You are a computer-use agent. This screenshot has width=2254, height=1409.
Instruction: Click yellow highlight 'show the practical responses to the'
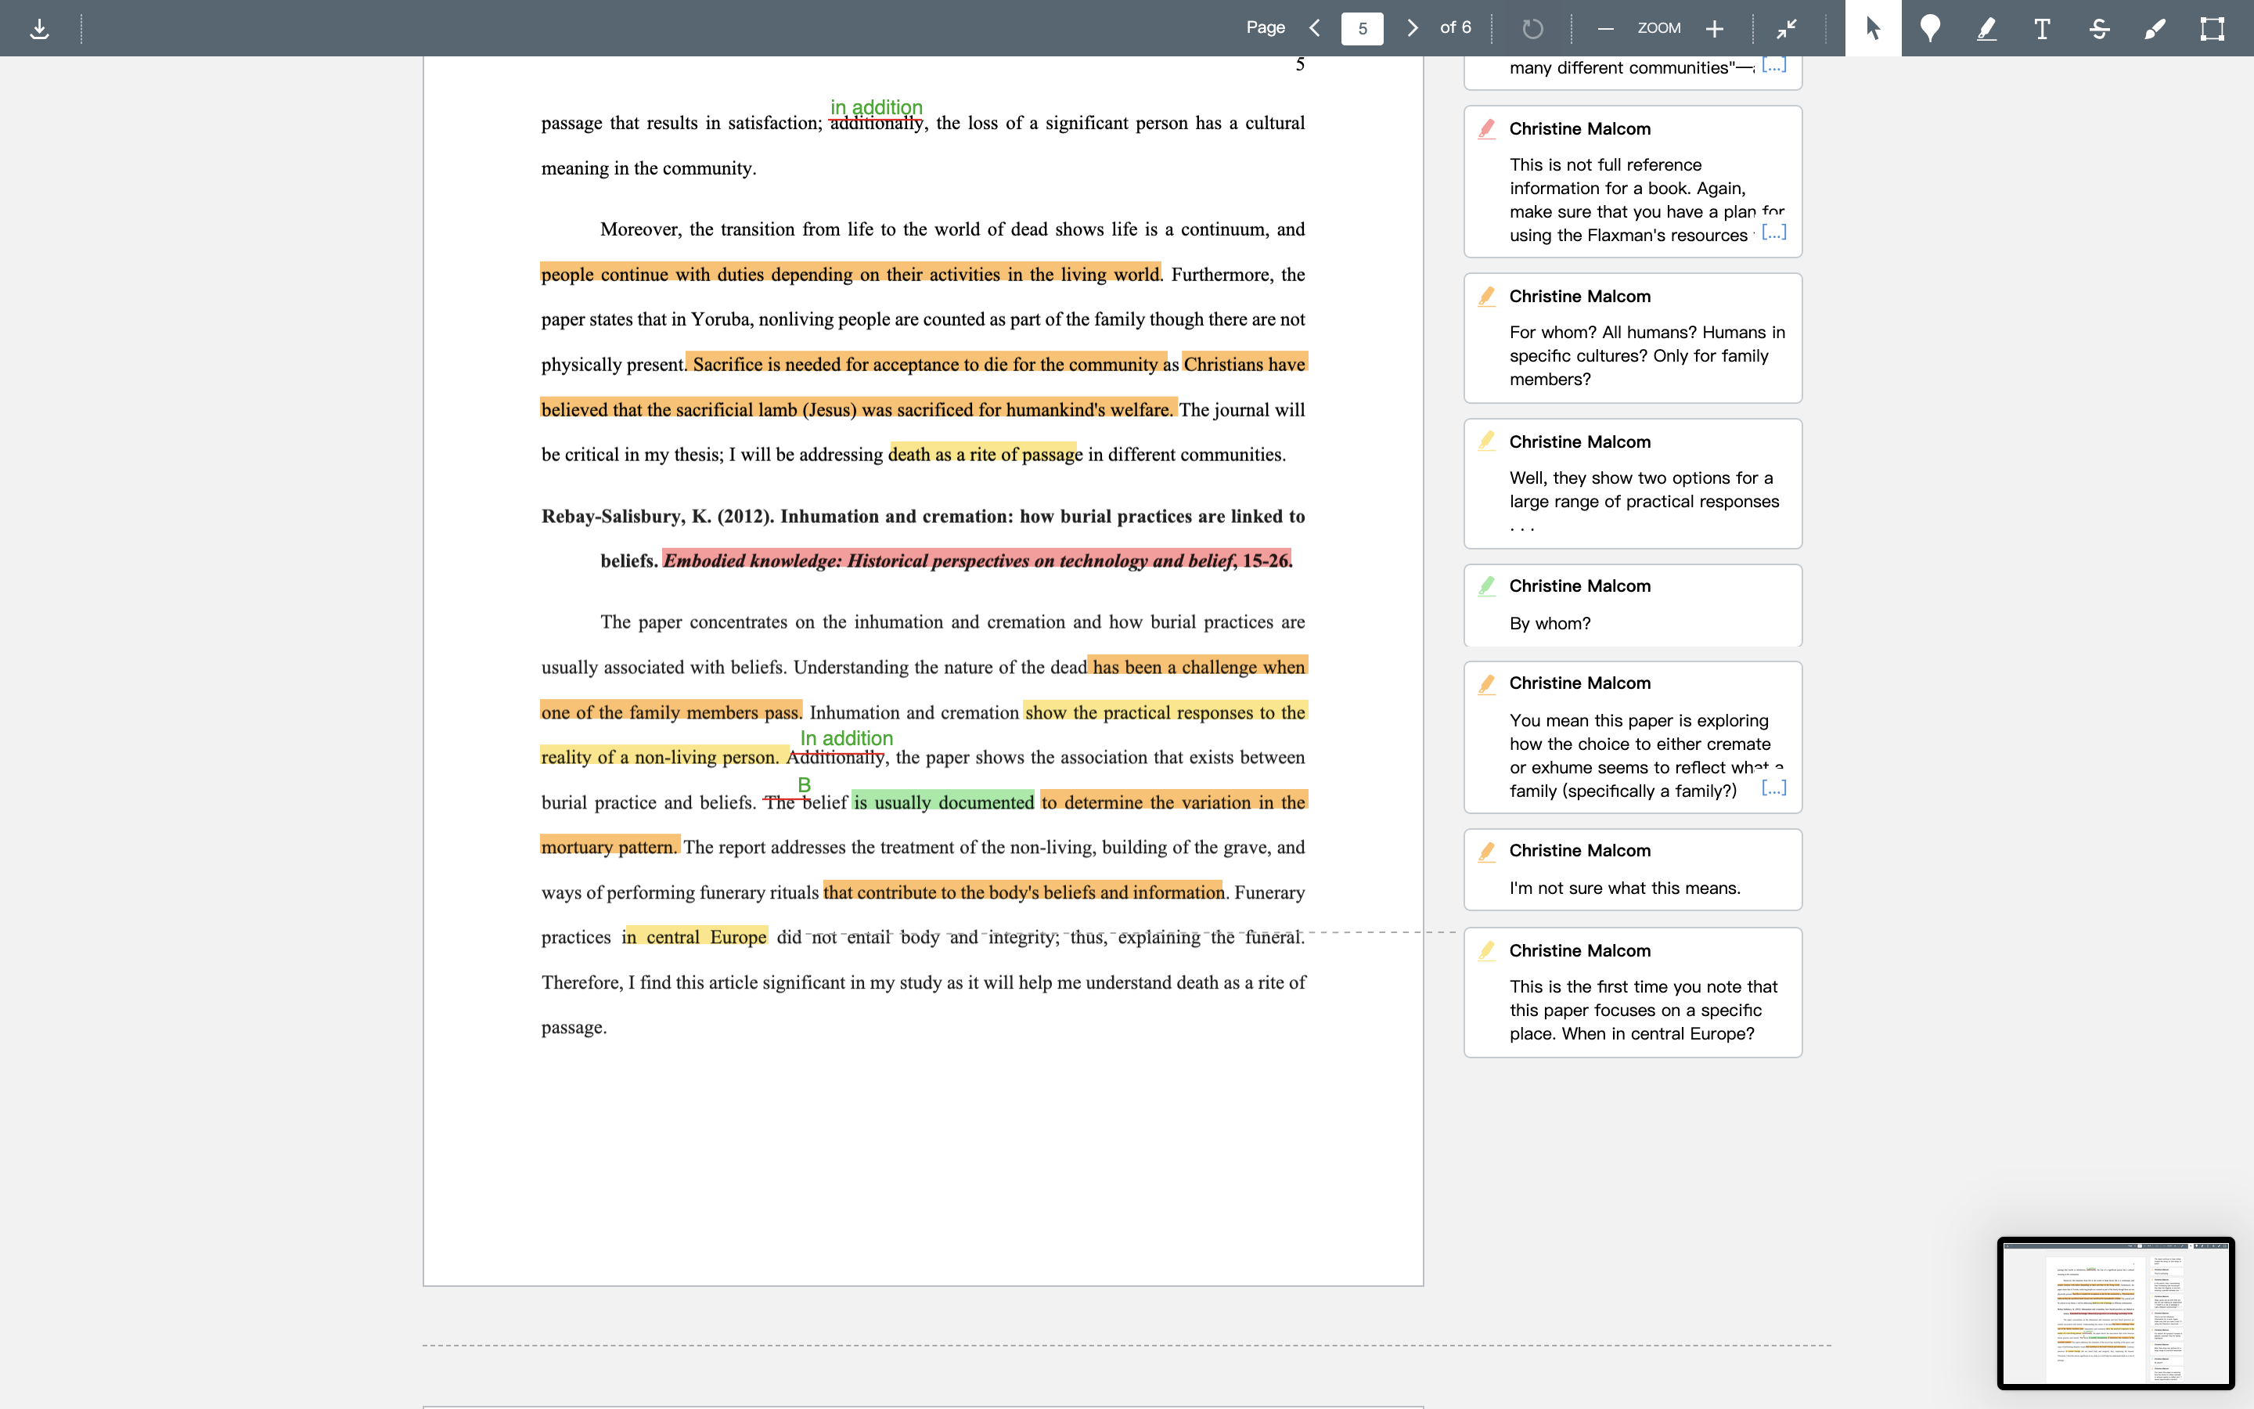pos(1165,712)
